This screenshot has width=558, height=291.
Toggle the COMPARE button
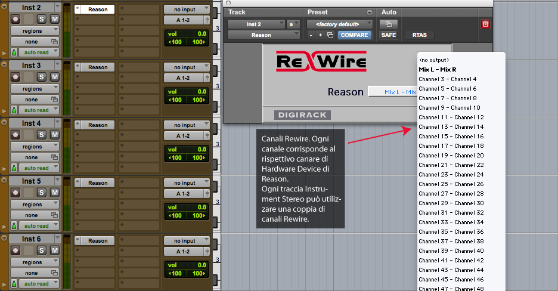(355, 35)
